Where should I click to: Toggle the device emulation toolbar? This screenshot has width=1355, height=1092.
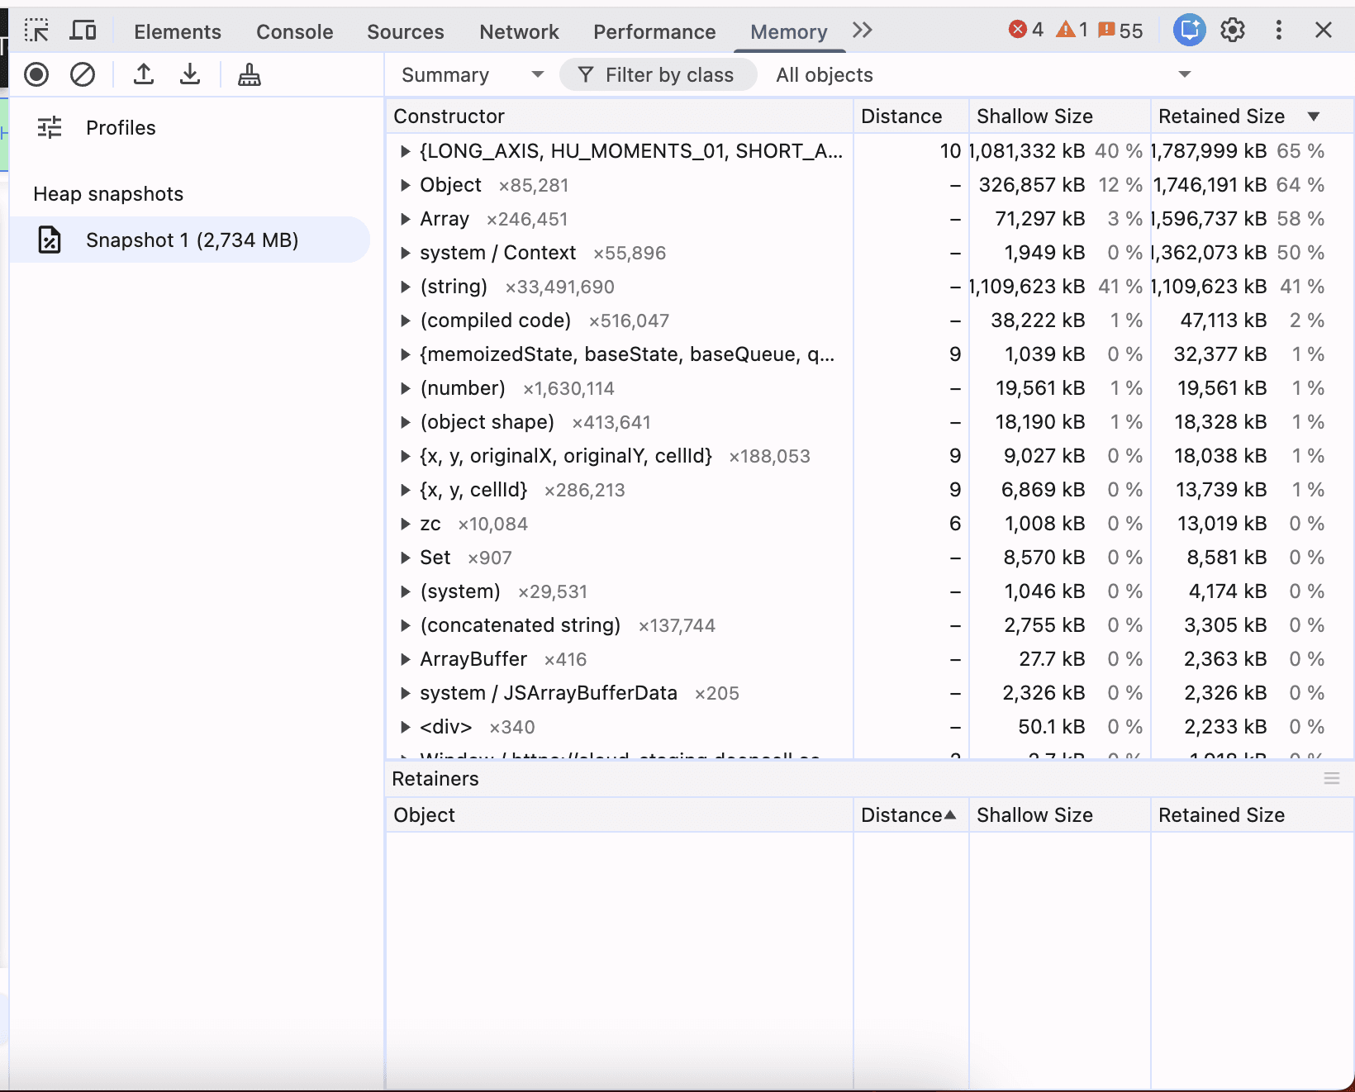[x=82, y=30]
